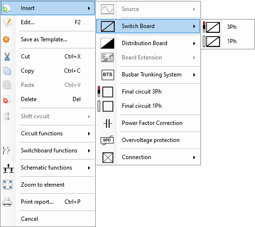255x227 pixels.
Task: Click the capacitor Power Factor Correction icon
Action: tap(108, 123)
